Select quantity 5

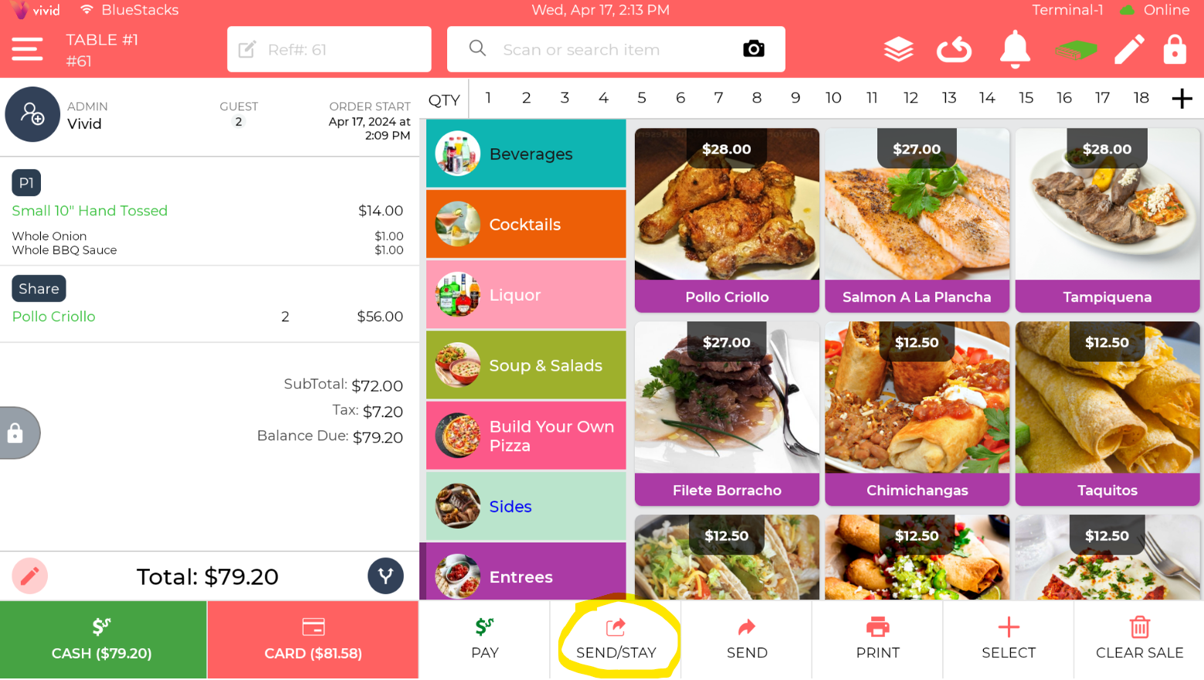[x=642, y=98]
